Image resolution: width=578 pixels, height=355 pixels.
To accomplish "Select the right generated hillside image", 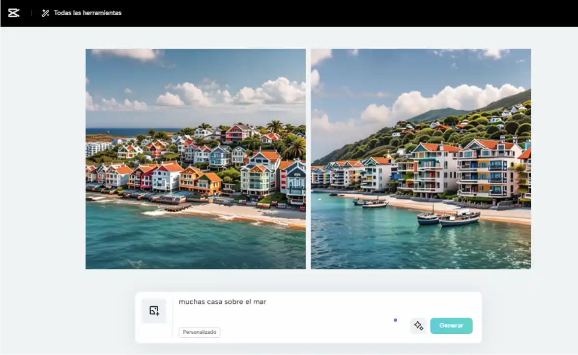I will 421,158.
